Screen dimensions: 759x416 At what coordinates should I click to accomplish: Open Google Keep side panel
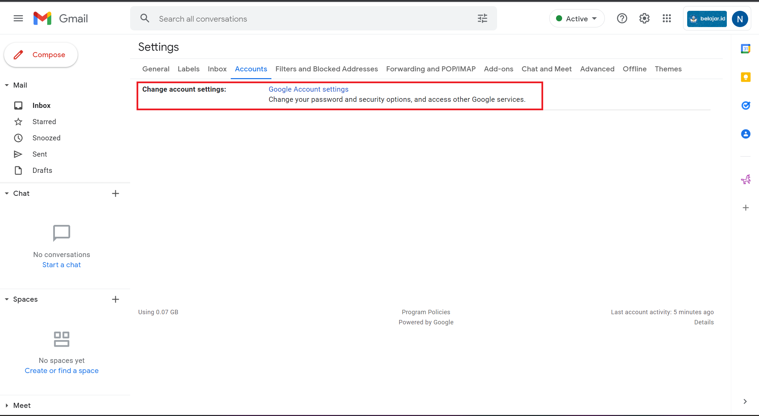click(x=745, y=77)
